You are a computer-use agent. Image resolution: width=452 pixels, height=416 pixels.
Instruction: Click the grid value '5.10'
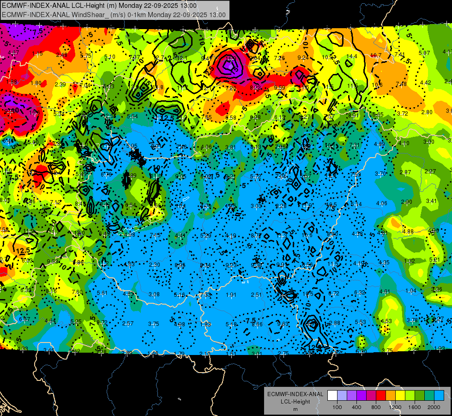pos(110,57)
